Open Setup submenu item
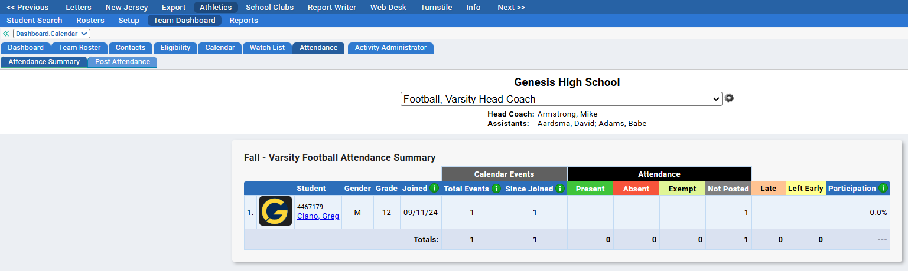This screenshot has height=271, width=908. (129, 21)
